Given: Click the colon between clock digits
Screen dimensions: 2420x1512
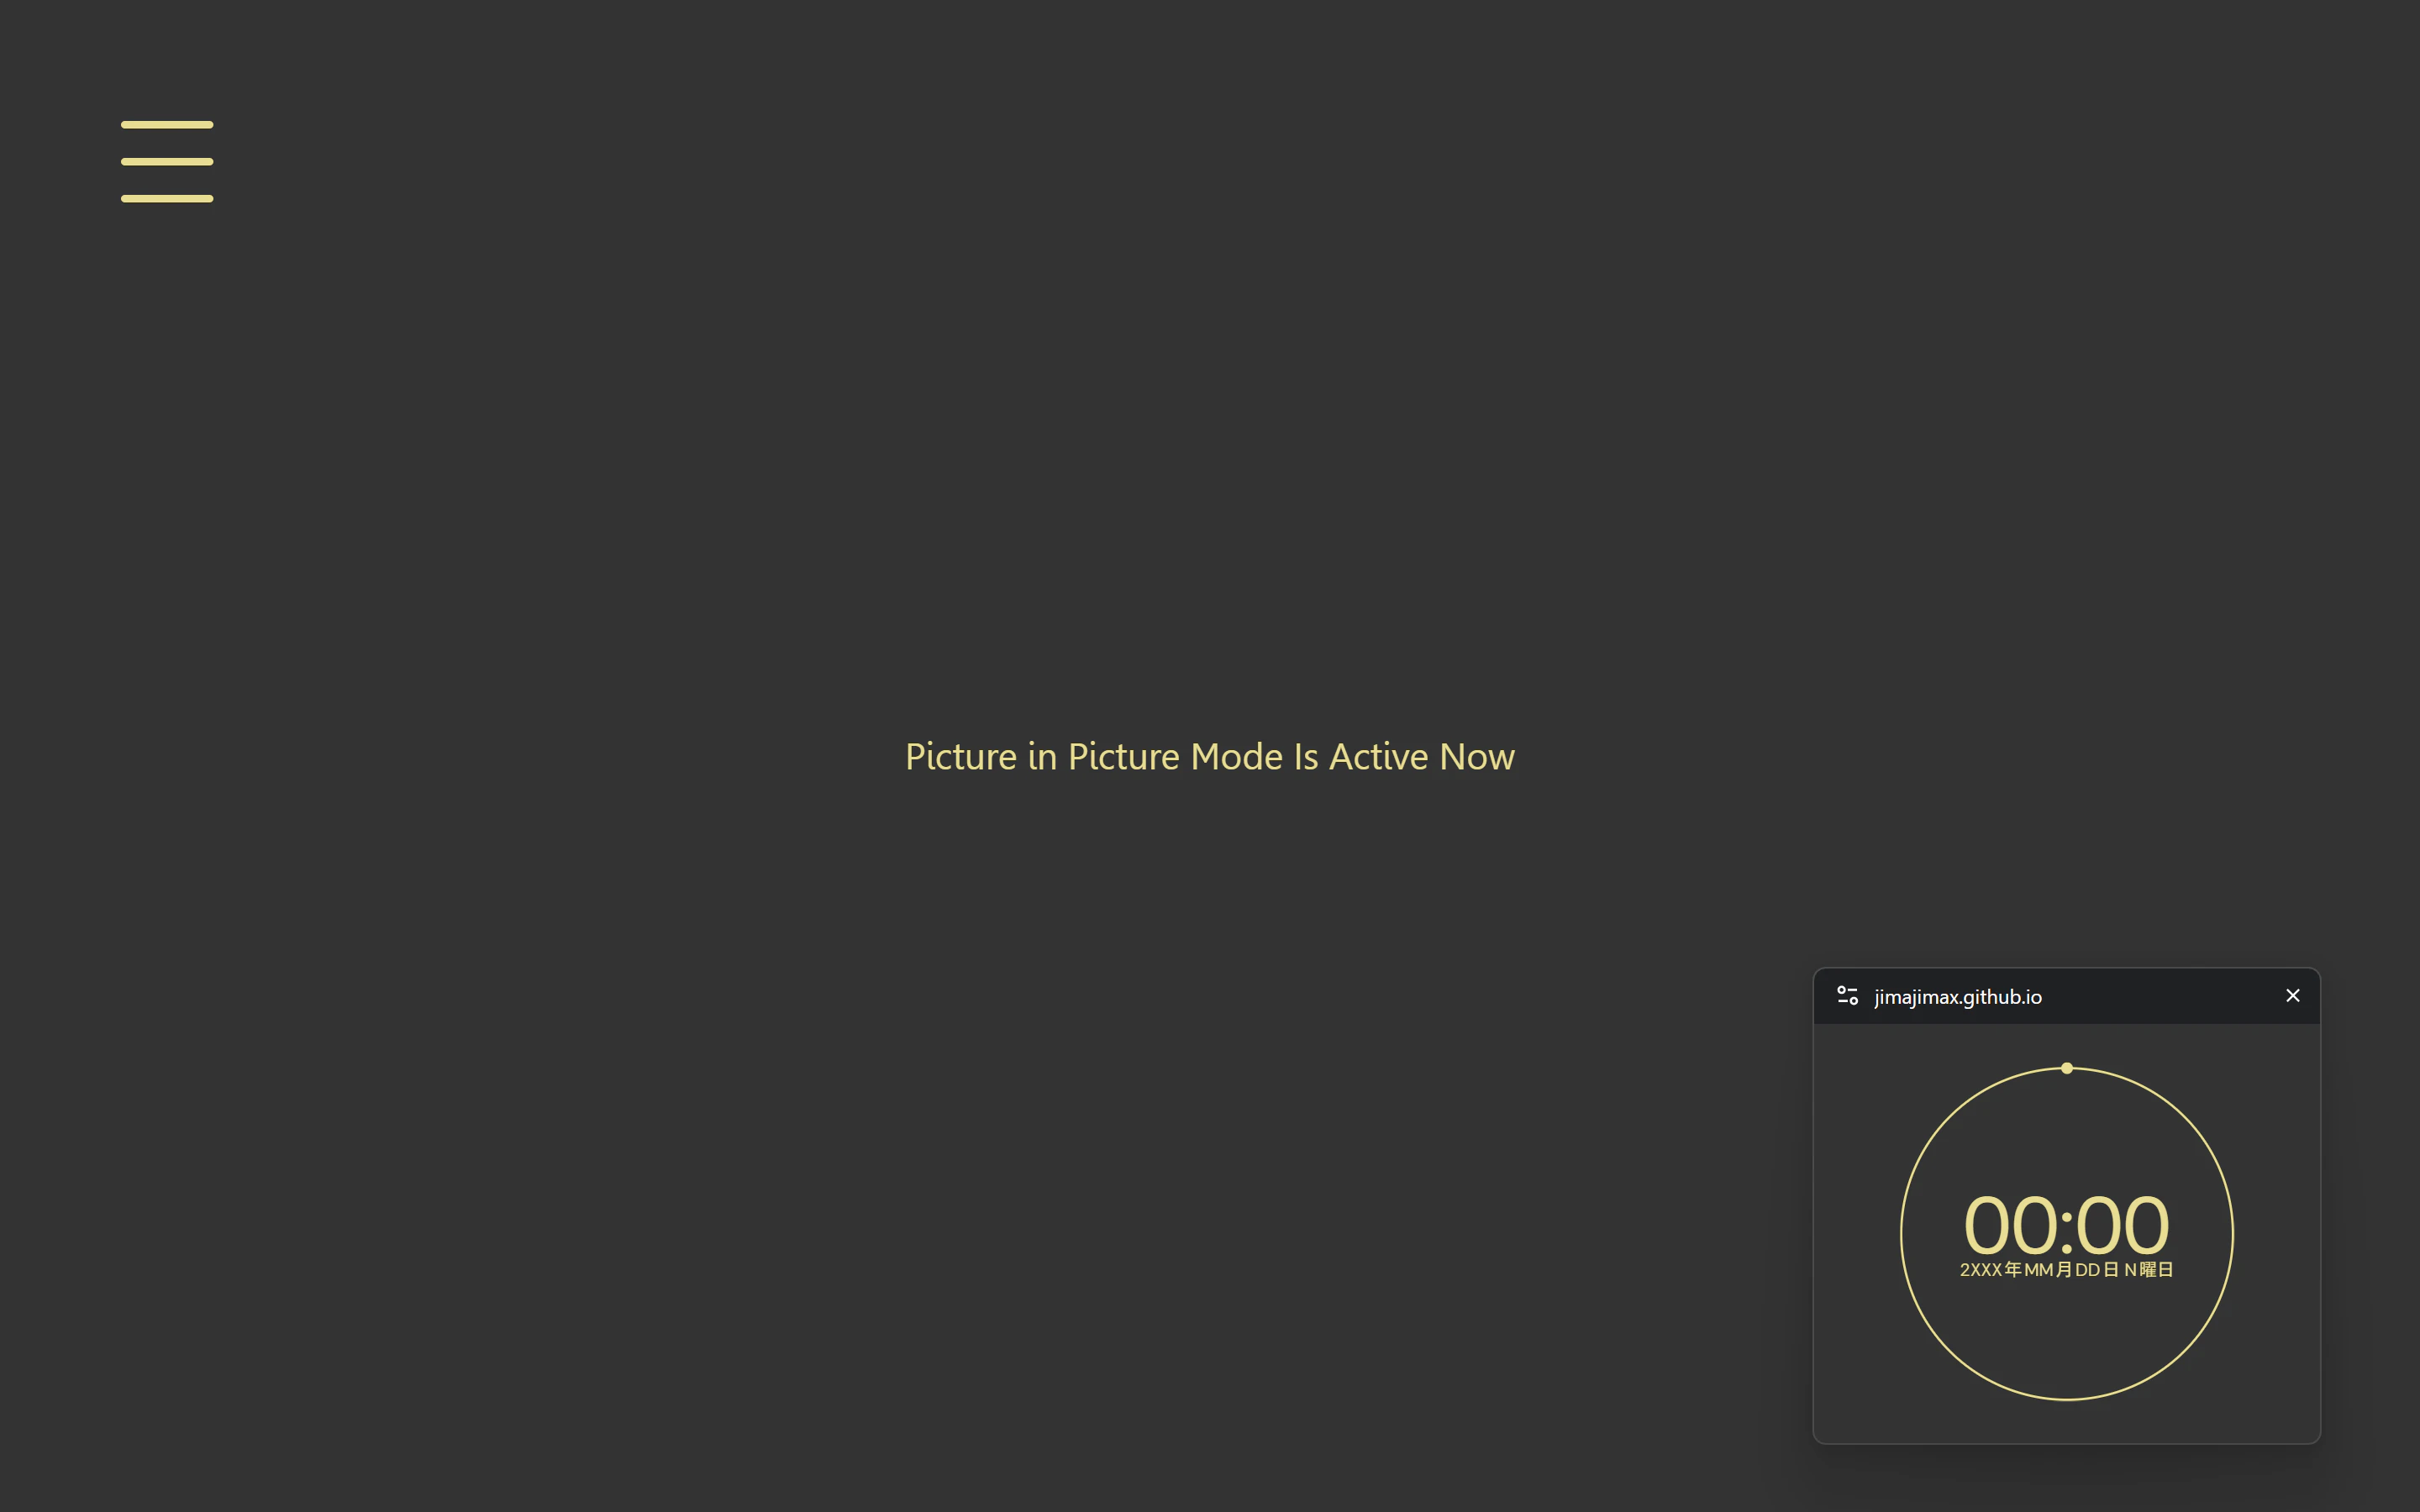Looking at the screenshot, I should coord(2067,1232).
